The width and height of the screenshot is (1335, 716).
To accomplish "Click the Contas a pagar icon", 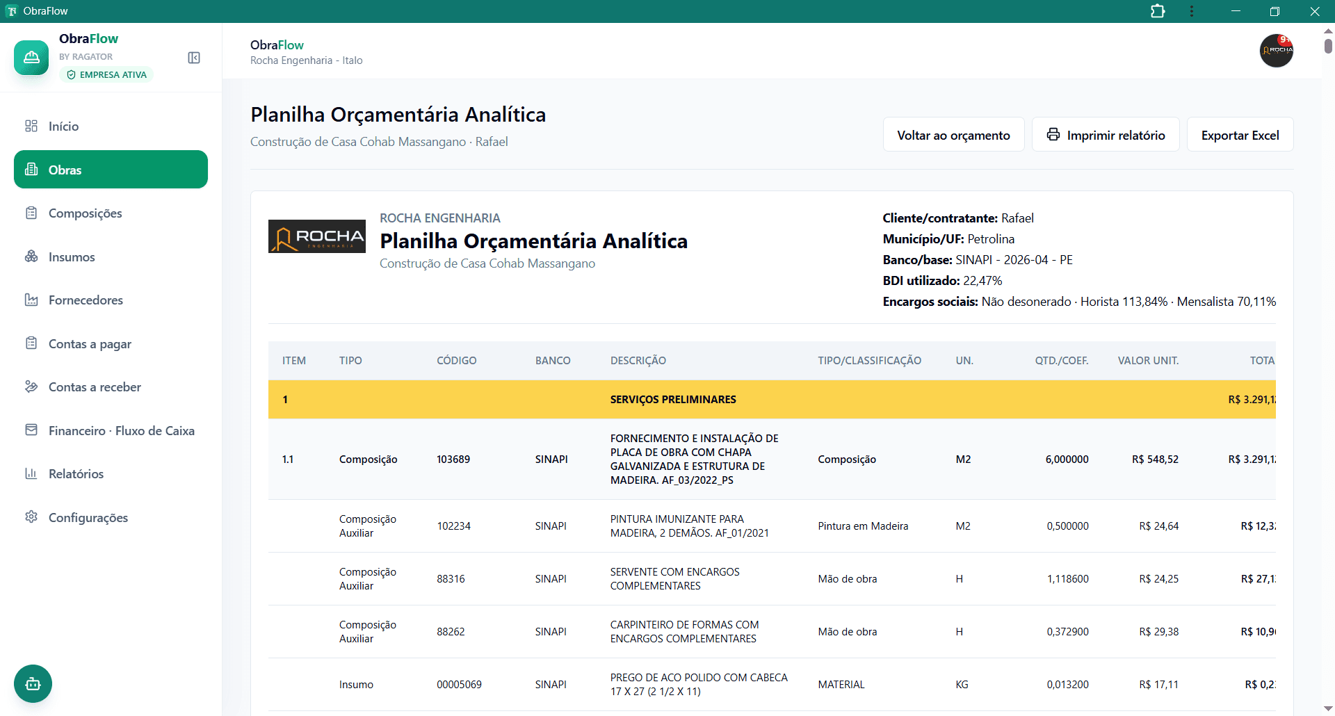I will click(x=31, y=343).
